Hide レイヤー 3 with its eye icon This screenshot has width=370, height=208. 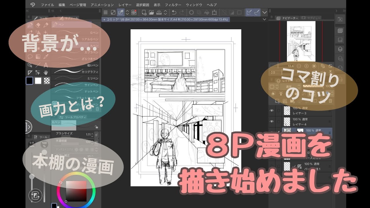(x=271, y=111)
